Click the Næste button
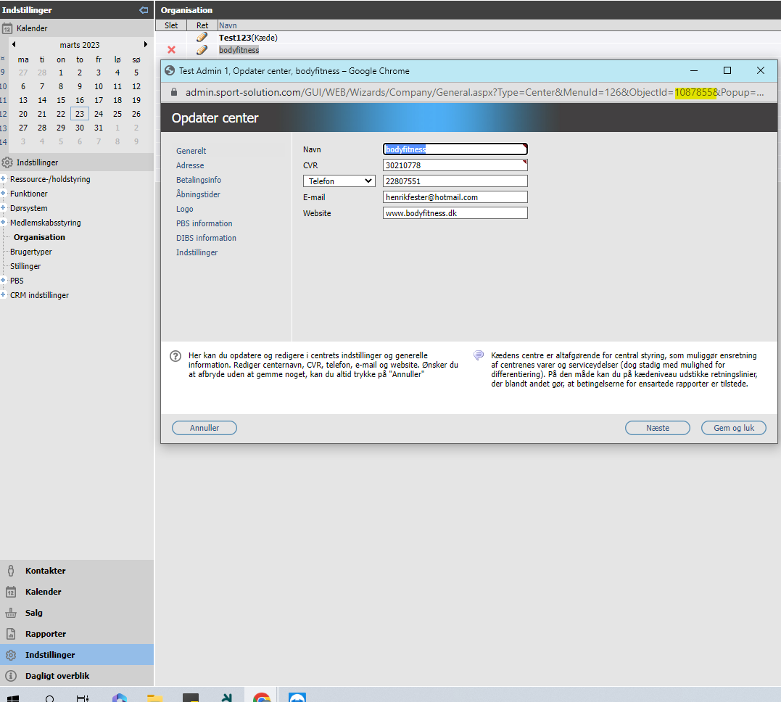This screenshot has width=781, height=702. (x=658, y=428)
